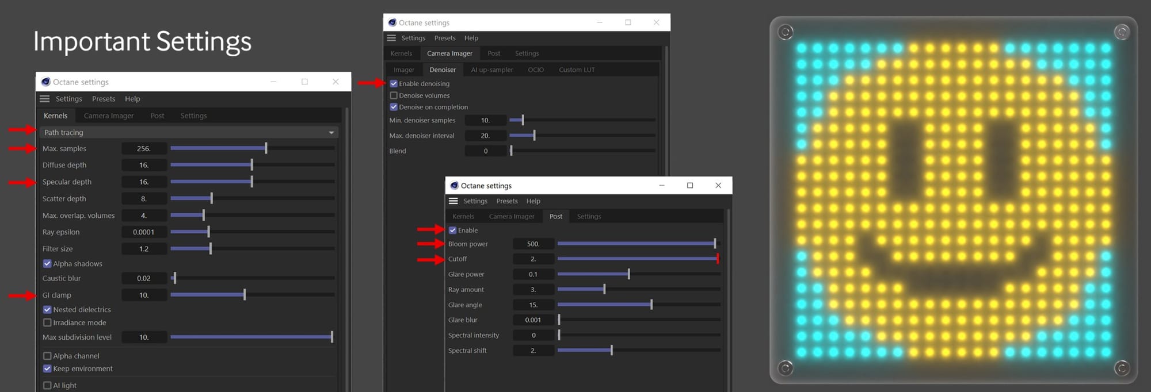Open hamburger menu in Denoiser Octane window
This screenshot has width=1151, height=392.
click(391, 38)
